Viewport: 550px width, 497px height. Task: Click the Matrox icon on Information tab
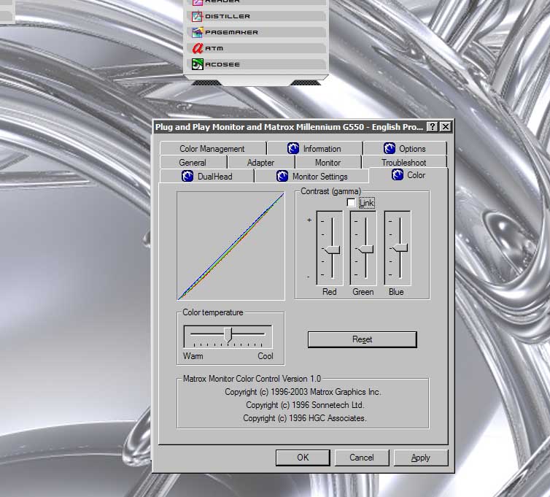point(293,148)
